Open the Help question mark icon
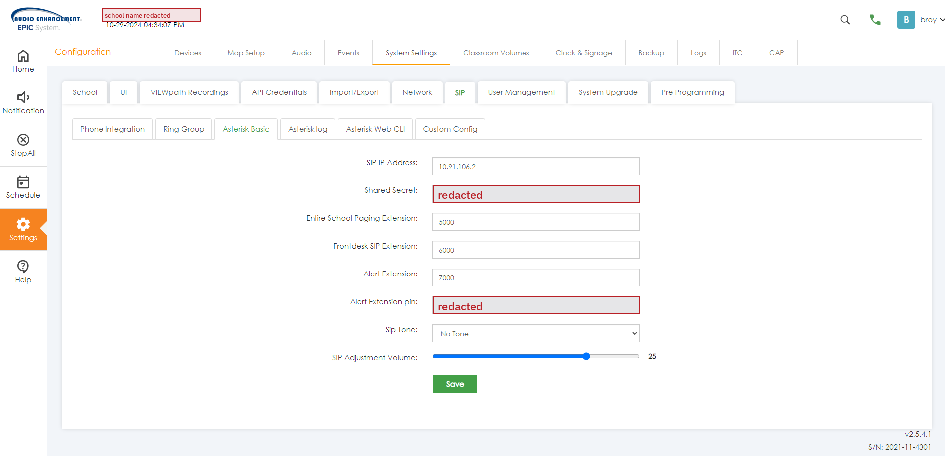 pos(23,266)
